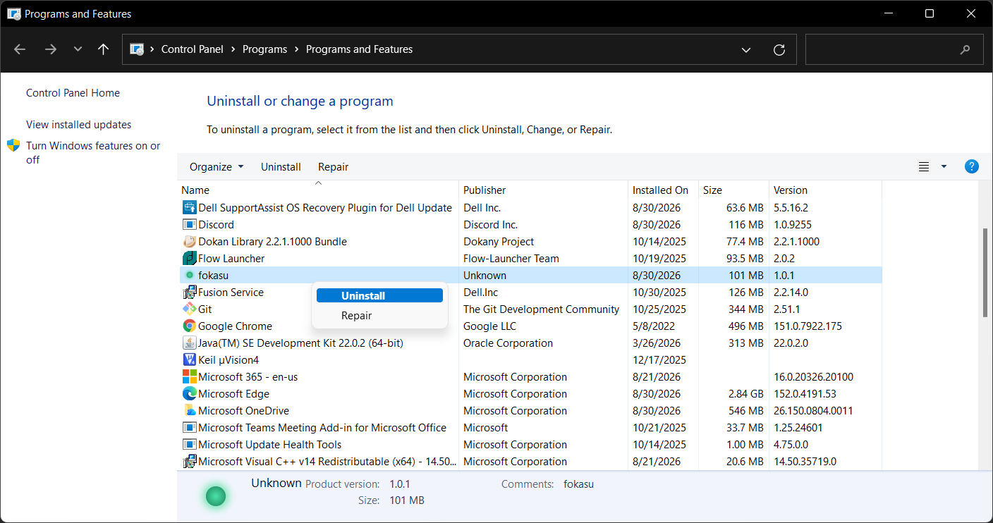Click the Flow Launcher program icon
Screen dimensions: 993x523
click(x=189, y=259)
